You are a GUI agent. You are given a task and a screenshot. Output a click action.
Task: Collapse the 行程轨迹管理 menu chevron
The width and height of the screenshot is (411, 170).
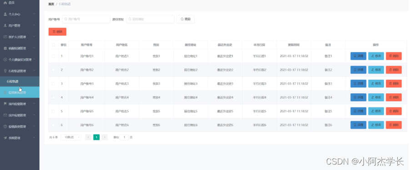click(34, 71)
